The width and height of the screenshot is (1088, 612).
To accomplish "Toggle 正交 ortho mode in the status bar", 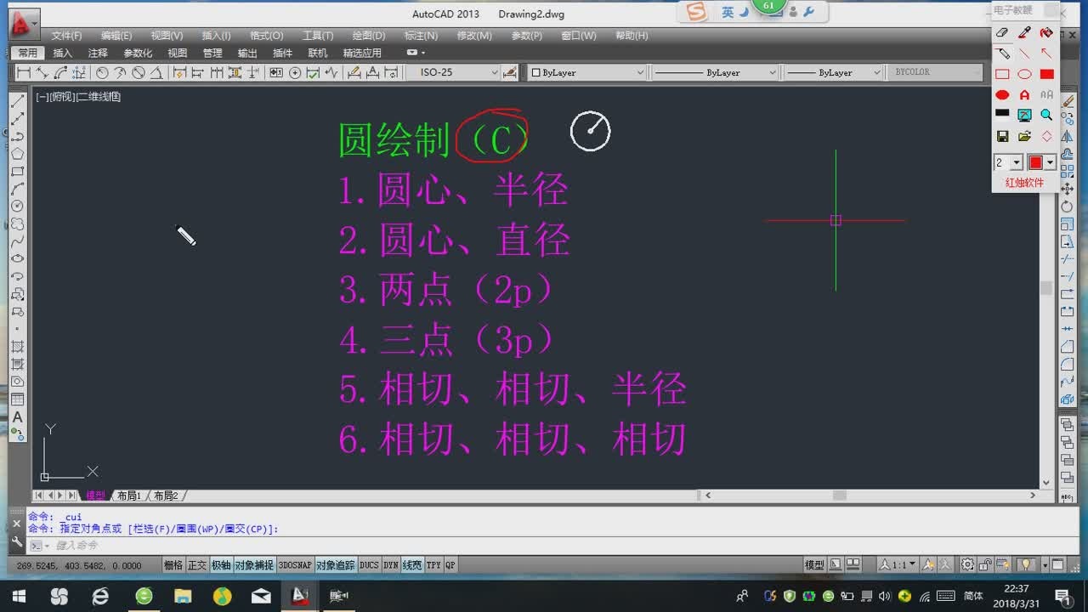I will (x=197, y=565).
